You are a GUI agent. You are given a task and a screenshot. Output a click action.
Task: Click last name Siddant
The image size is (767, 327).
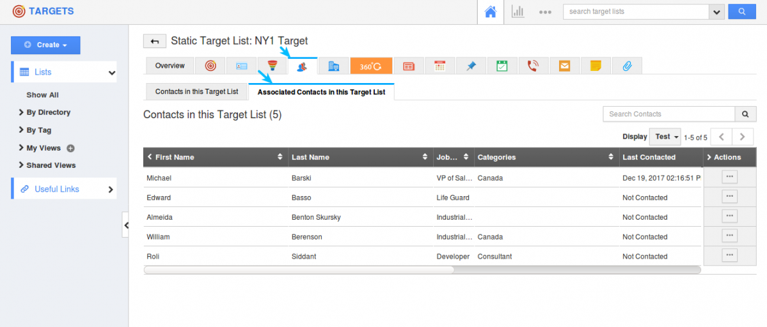pyautogui.click(x=303, y=256)
